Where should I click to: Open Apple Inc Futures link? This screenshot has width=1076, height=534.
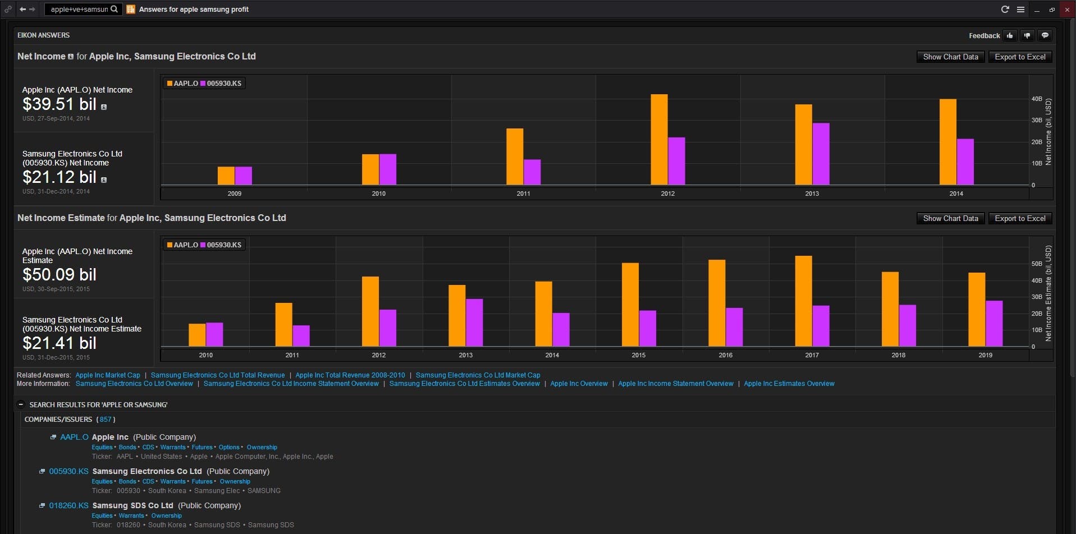coord(202,447)
